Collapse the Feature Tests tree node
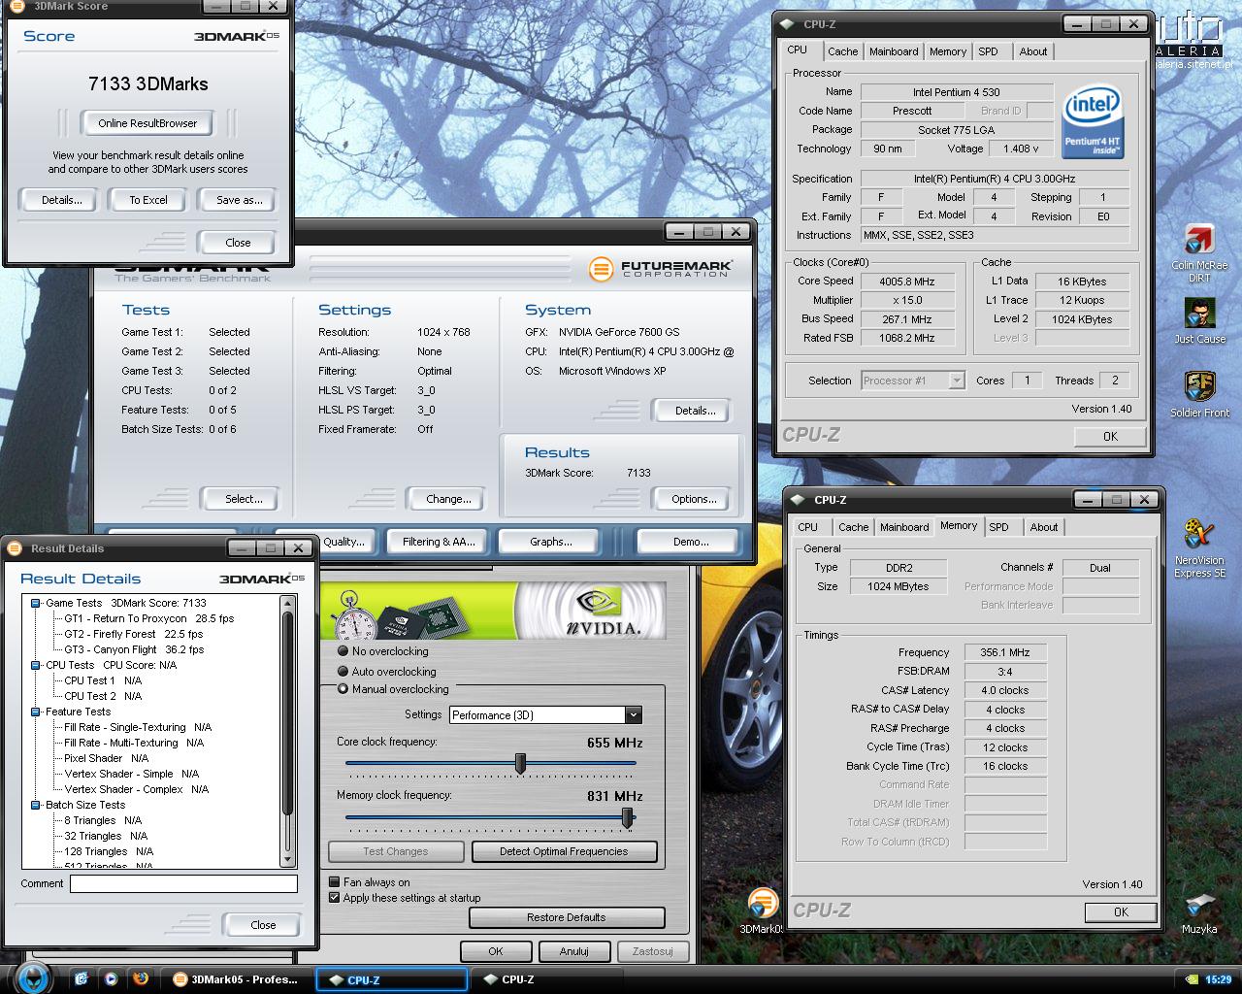Image resolution: width=1242 pixels, height=994 pixels. pyautogui.click(x=36, y=712)
